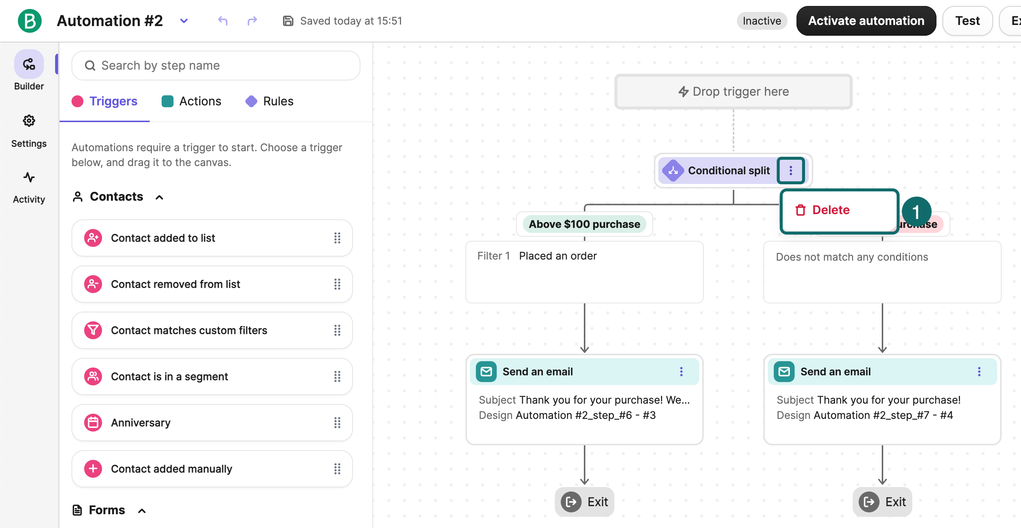
Task: Grab drag handle of Anniversary trigger
Action: (337, 423)
